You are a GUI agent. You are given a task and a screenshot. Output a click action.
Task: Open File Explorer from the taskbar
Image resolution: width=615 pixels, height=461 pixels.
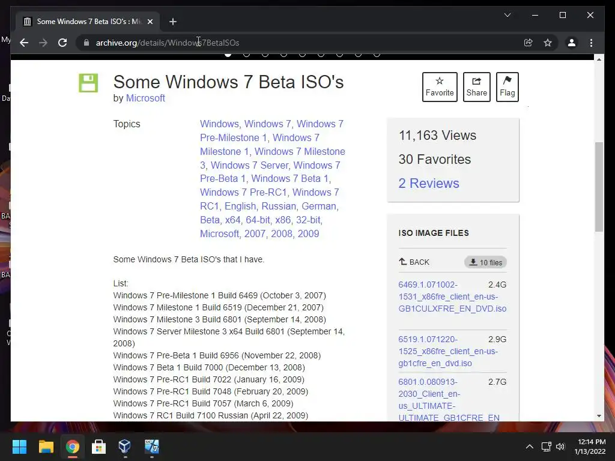click(46, 447)
